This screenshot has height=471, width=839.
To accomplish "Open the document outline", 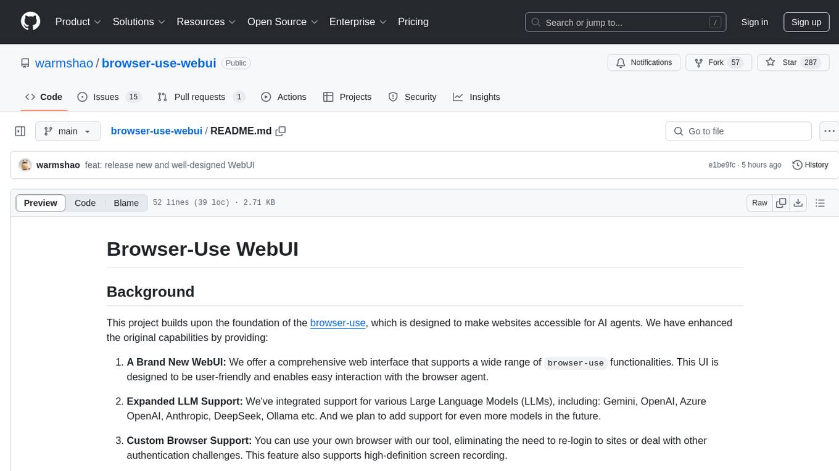I will [x=820, y=203].
